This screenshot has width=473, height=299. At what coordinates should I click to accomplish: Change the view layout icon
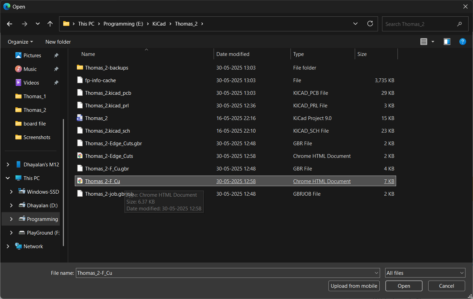[x=424, y=42]
